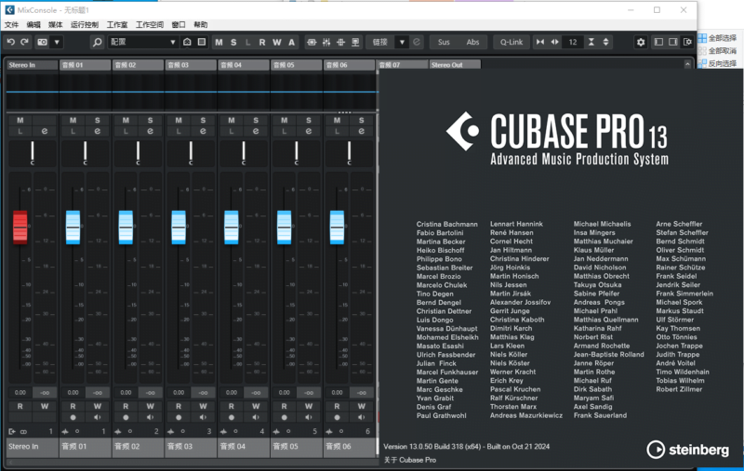The image size is (744, 471).
Task: Click the undo arrow in MixConsole toolbar
Action: (x=10, y=42)
